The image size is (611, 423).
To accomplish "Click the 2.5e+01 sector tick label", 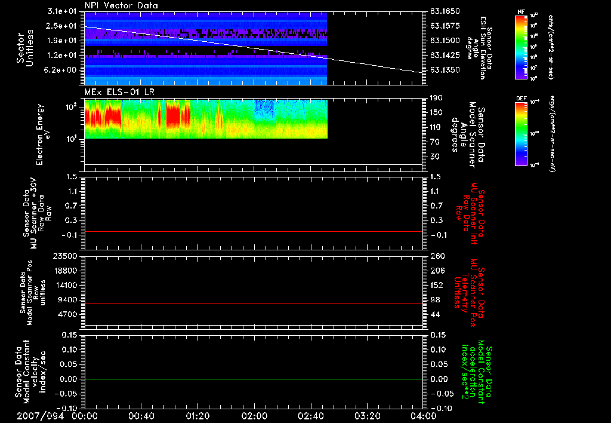I will [x=62, y=26].
